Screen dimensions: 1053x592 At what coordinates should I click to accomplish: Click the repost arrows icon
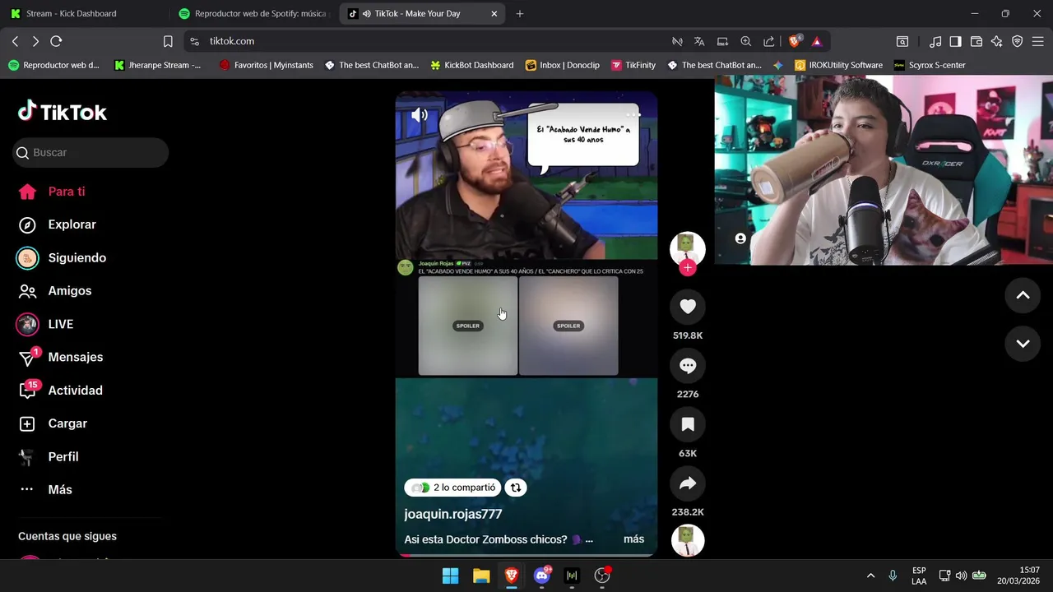[516, 488]
